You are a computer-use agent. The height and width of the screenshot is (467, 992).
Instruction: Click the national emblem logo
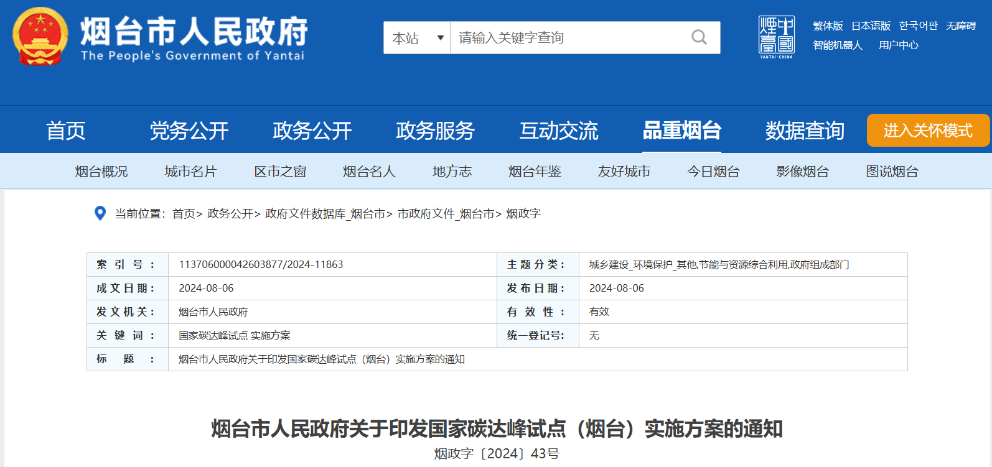click(x=40, y=37)
